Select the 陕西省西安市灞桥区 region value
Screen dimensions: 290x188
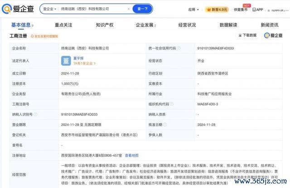[x=213, y=74]
